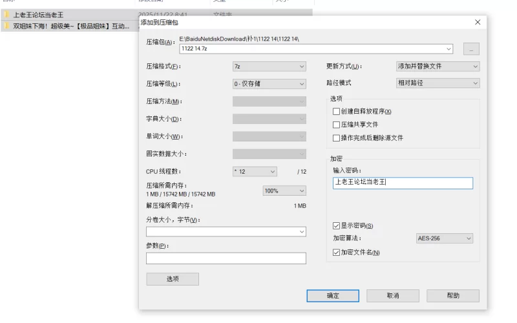Screen dimensions: 517x323
Task: Disable 加密文件名 checkbox
Action: 336,252
